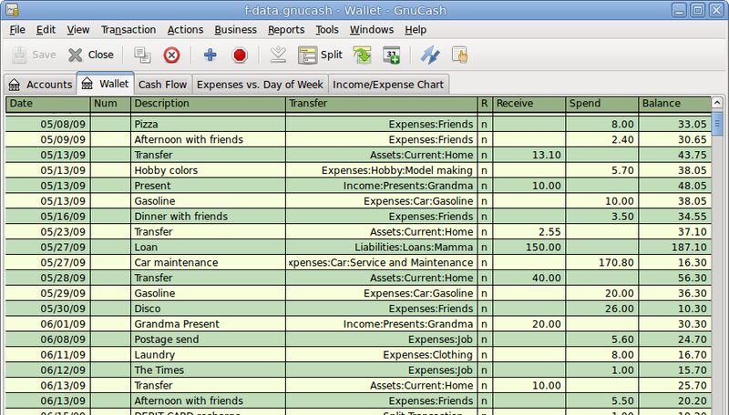Image resolution: width=729 pixels, height=415 pixels.
Task: Toggle the Split view icon
Action: click(x=307, y=55)
